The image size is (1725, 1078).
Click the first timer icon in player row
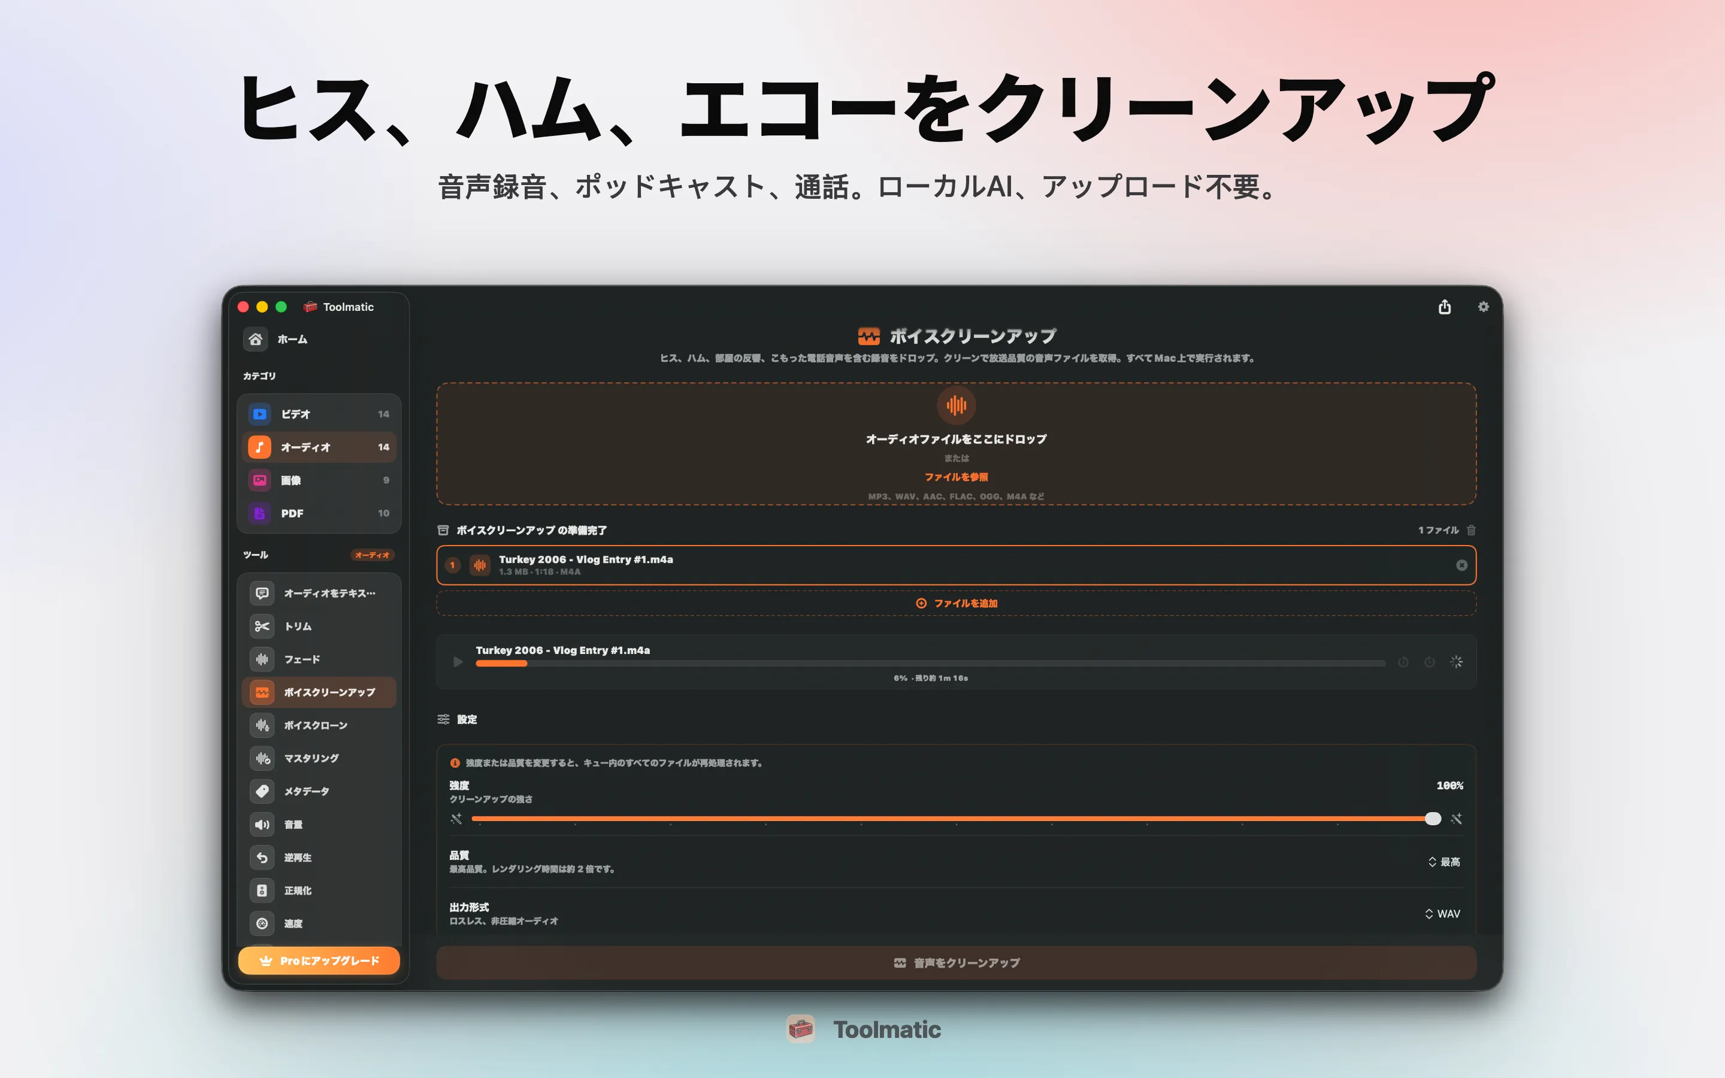(x=1403, y=662)
